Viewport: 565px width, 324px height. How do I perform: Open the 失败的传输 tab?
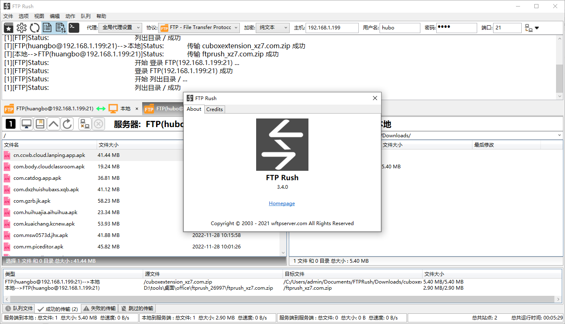click(99, 308)
